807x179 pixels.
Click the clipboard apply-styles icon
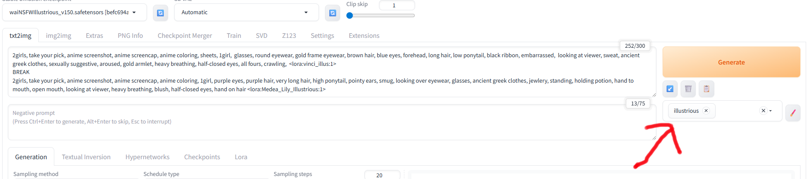tap(706, 89)
